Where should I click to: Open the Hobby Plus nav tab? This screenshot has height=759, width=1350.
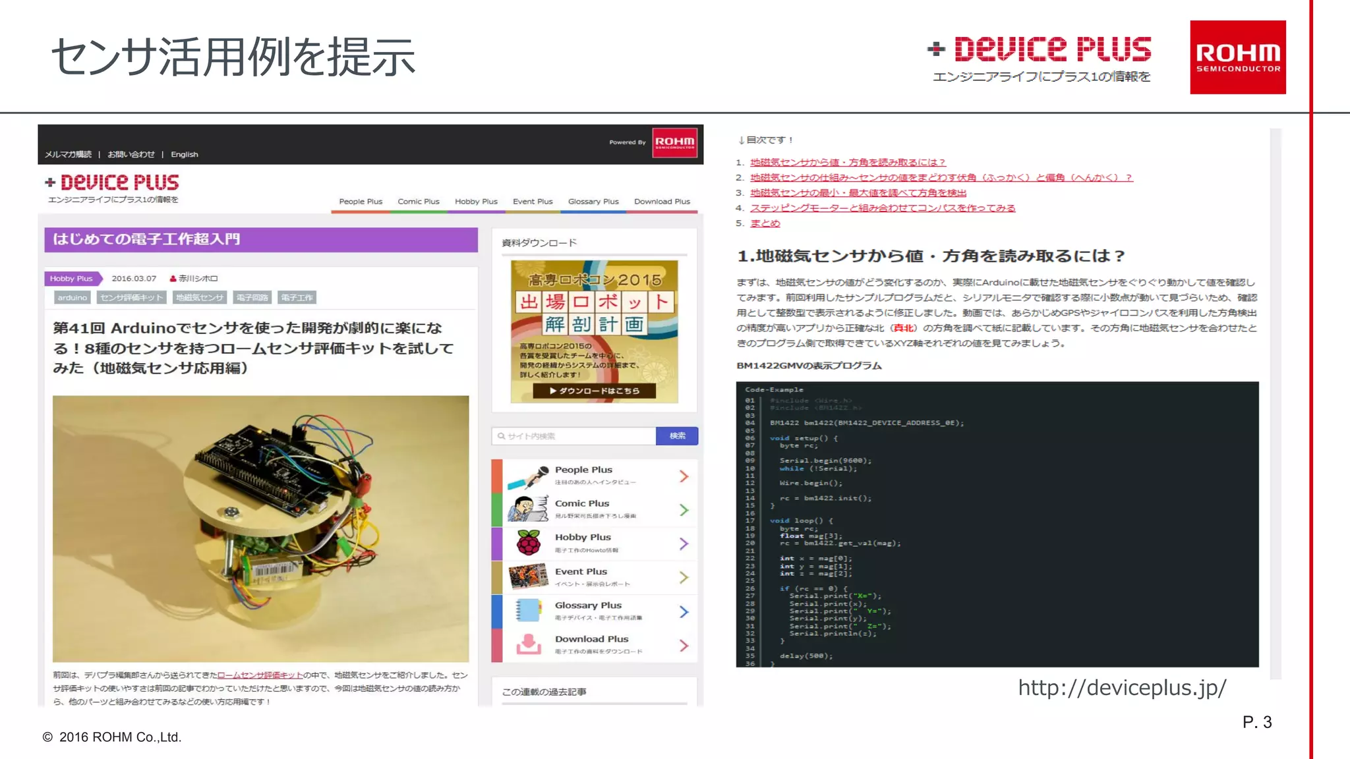pos(476,202)
